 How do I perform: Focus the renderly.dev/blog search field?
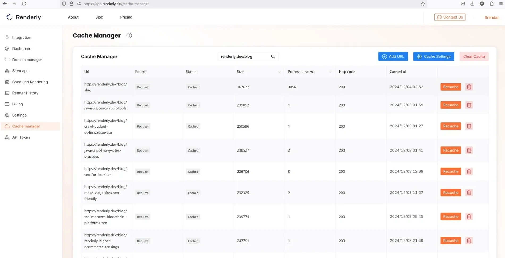[244, 56]
